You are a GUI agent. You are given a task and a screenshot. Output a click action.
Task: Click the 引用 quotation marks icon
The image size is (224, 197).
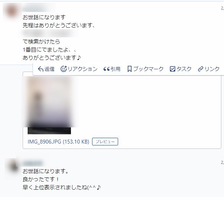tap(107, 69)
